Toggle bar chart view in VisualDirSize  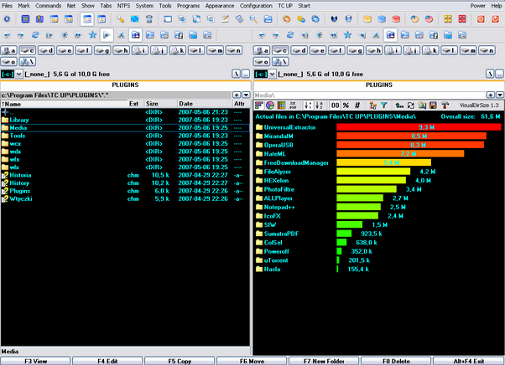coord(259,105)
